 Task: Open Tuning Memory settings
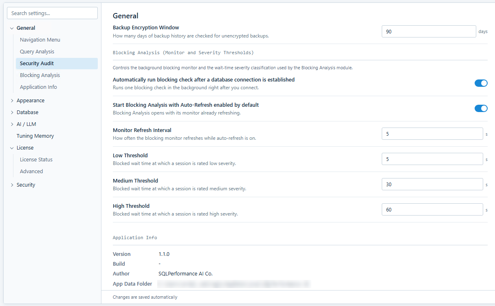pos(35,136)
